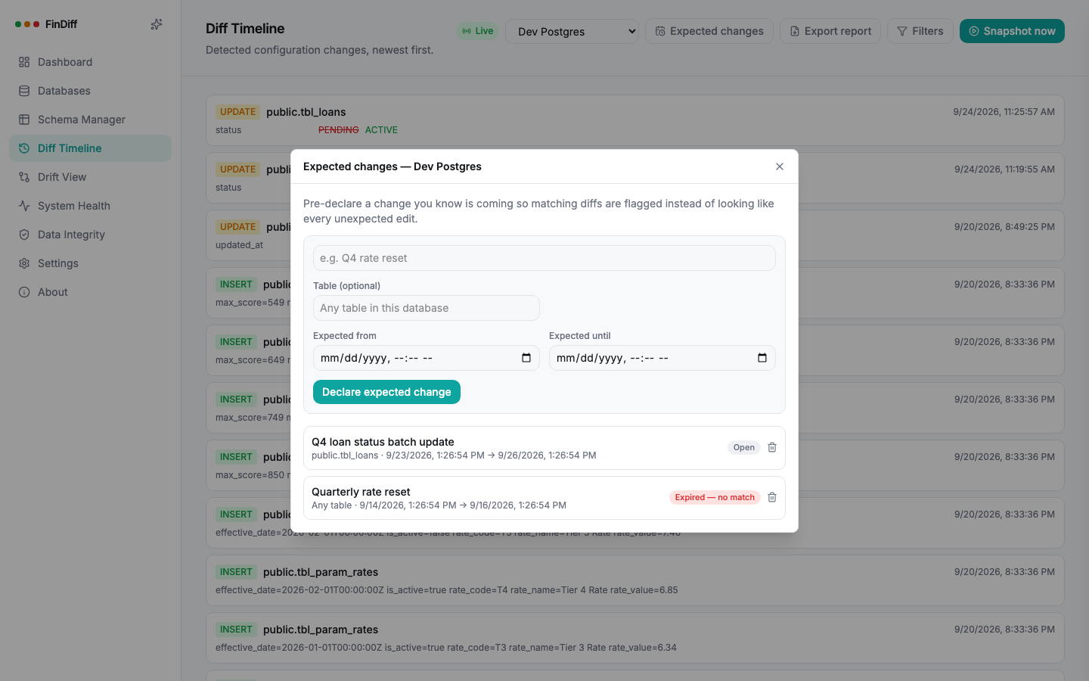
Task: Delete the Q4 loan status batch update entry
Action: coord(772,447)
